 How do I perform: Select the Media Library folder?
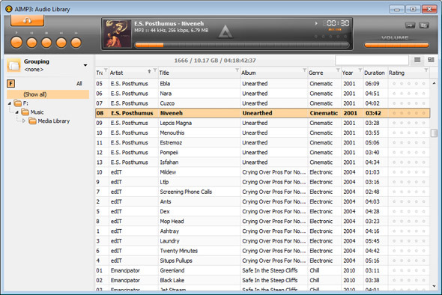click(x=49, y=121)
